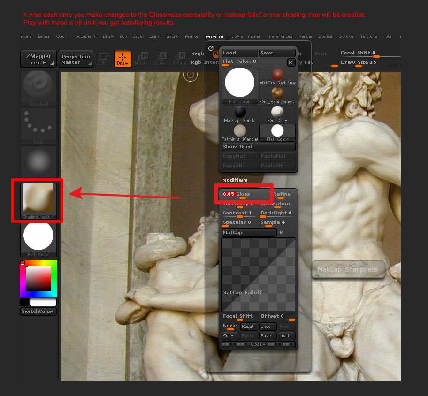
Task: Click the SwitchColor button
Action: [38, 312]
